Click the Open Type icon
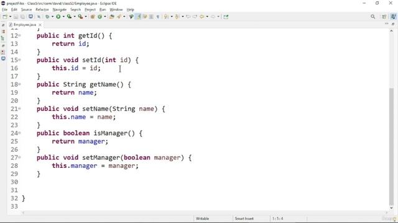The height and width of the screenshot is (223, 398). pos(112,17)
